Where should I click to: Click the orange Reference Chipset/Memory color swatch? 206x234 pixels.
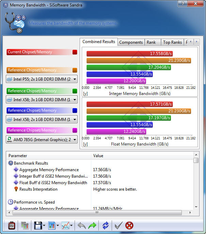pos(75,70)
